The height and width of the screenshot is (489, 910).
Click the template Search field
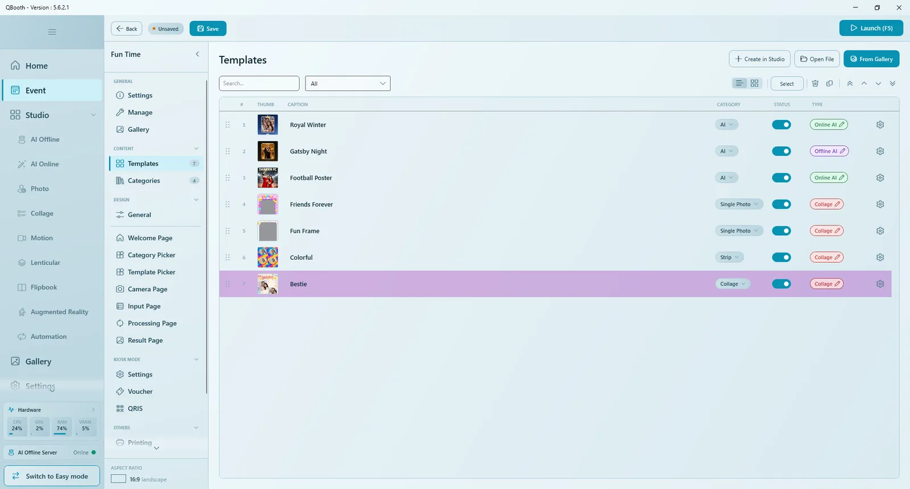tap(259, 84)
